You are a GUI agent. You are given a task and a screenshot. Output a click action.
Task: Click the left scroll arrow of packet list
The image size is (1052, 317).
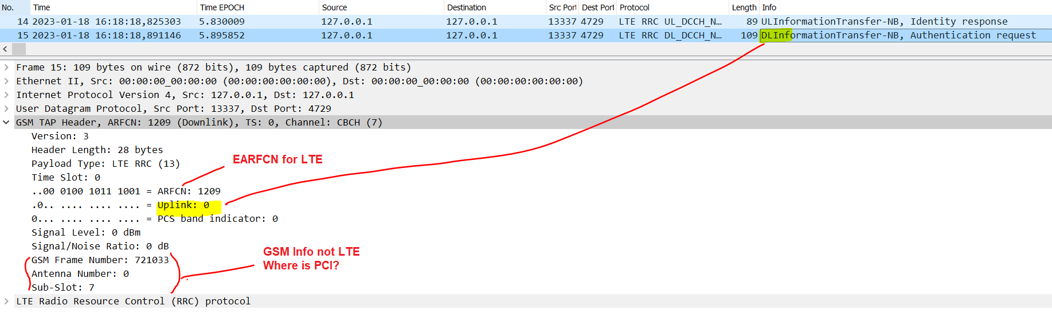[5, 49]
